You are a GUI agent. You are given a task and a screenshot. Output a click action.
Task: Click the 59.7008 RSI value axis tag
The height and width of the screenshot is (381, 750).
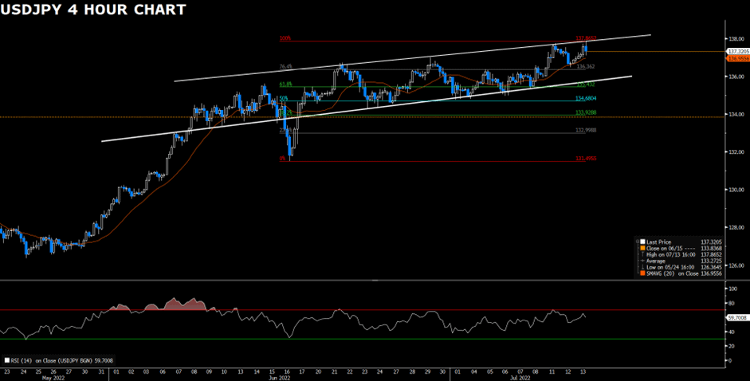point(736,318)
